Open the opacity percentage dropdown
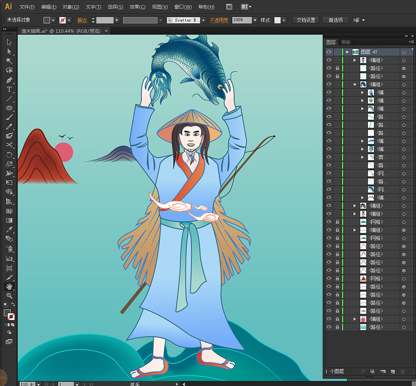 click(x=255, y=20)
